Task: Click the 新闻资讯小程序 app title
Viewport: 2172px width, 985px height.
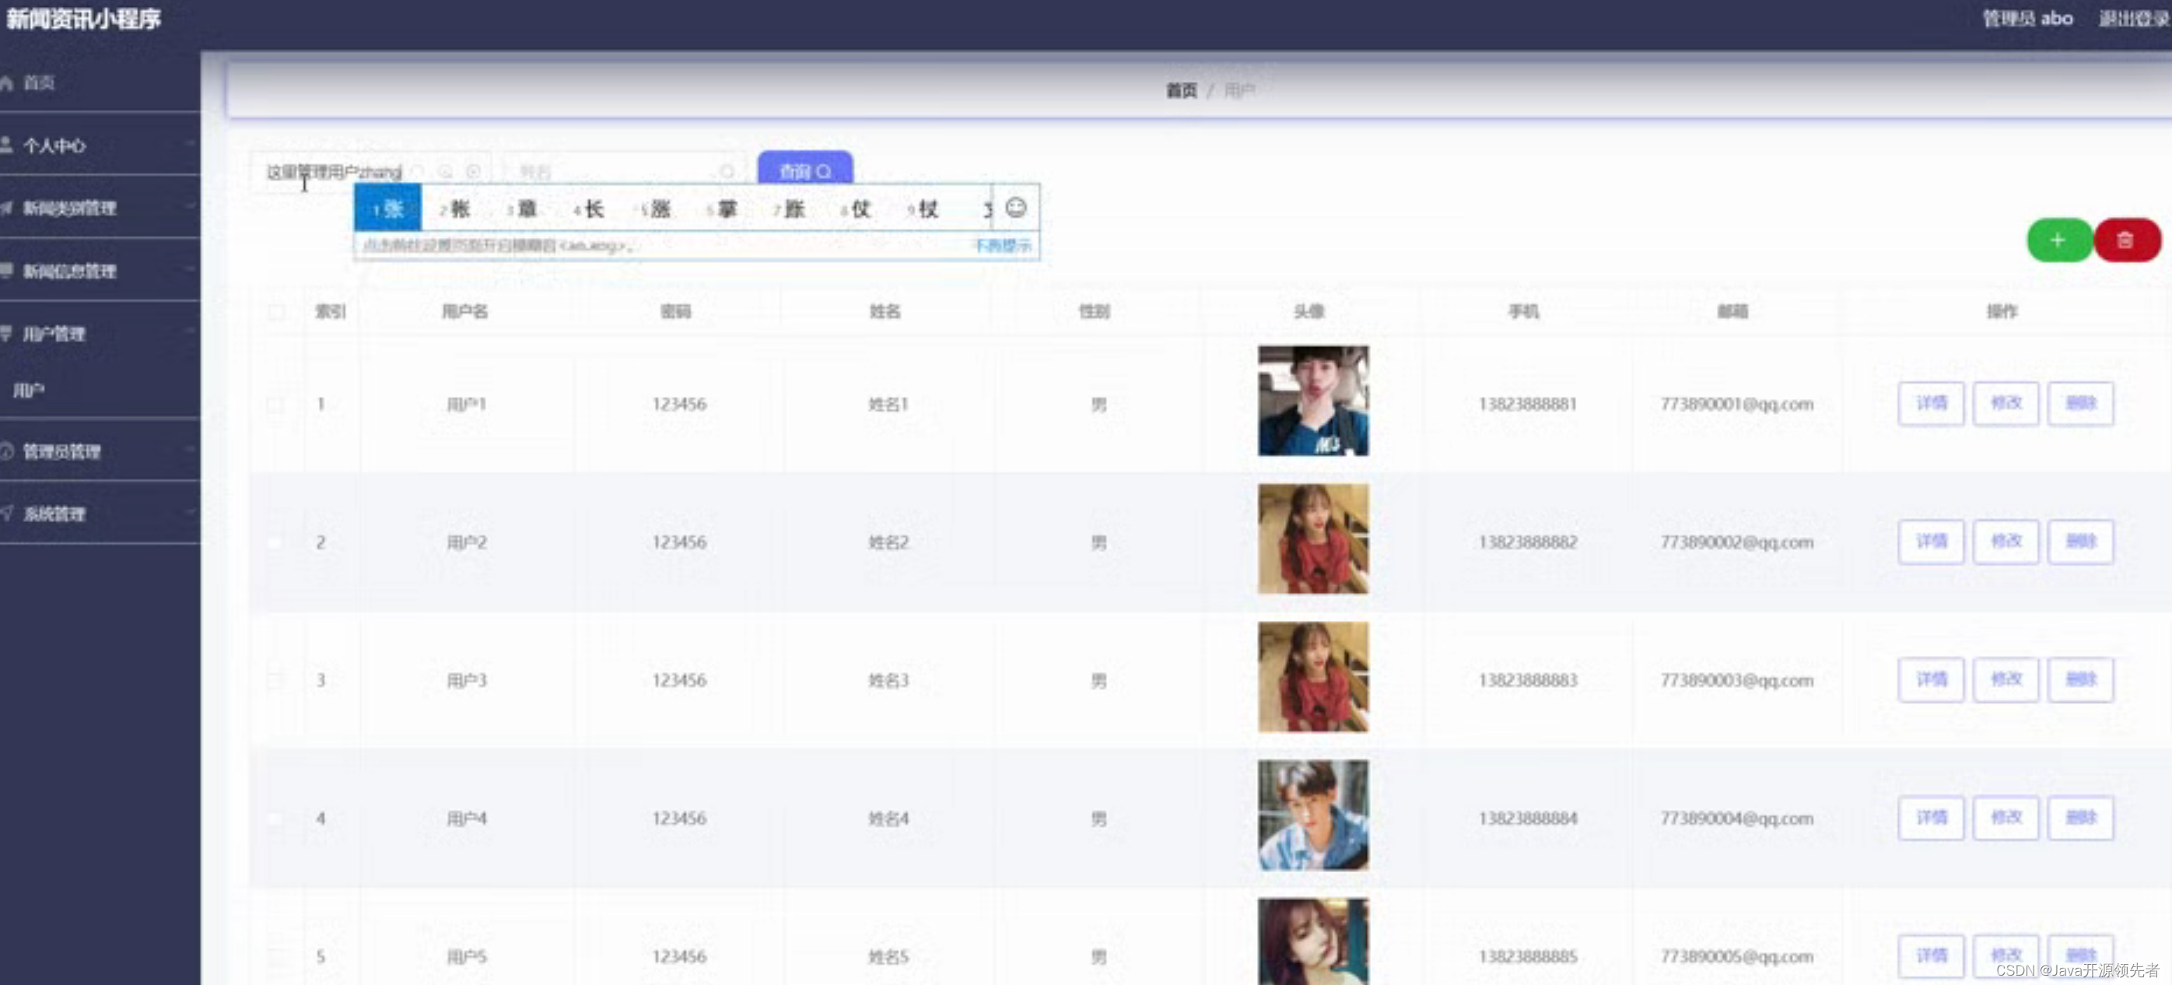Action: click(x=82, y=19)
